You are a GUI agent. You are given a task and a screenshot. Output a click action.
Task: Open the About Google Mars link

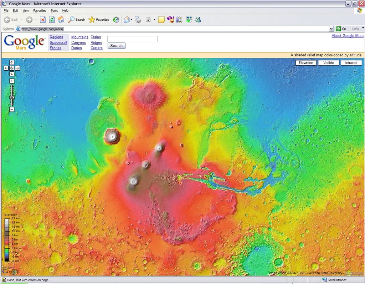click(348, 36)
